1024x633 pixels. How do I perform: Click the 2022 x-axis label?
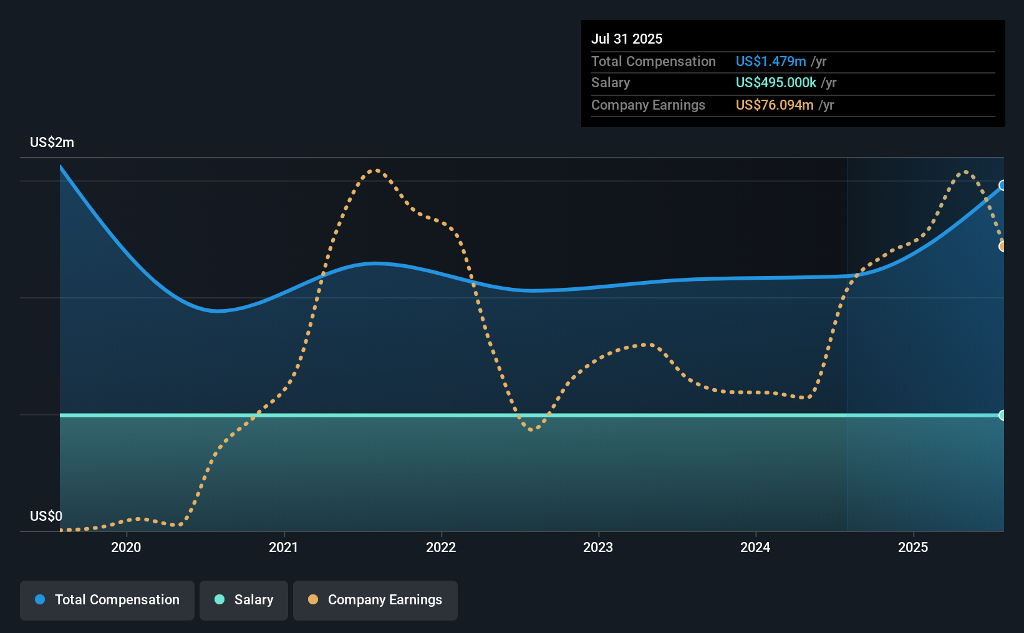(x=441, y=547)
